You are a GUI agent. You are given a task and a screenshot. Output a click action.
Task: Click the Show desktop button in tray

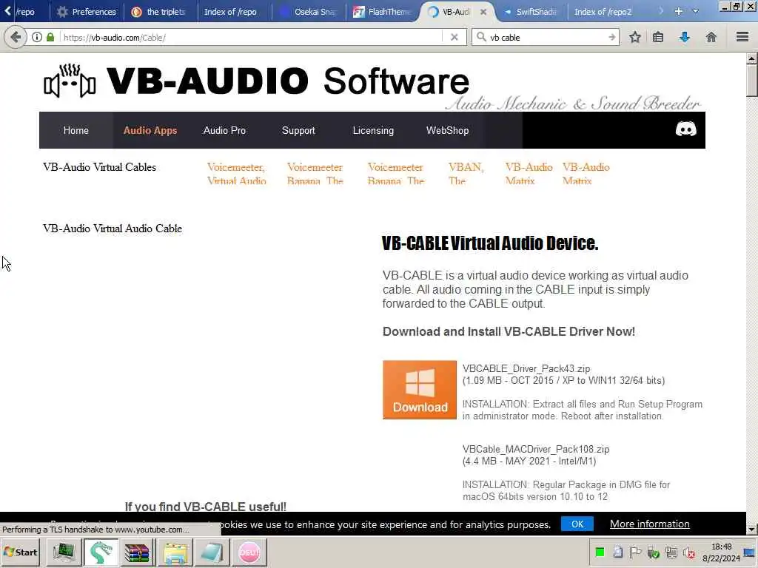tap(751, 552)
